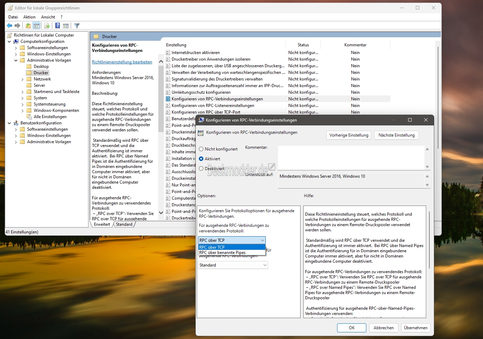Open the 'Aktion' menu
The image size is (483, 339).
tap(29, 17)
